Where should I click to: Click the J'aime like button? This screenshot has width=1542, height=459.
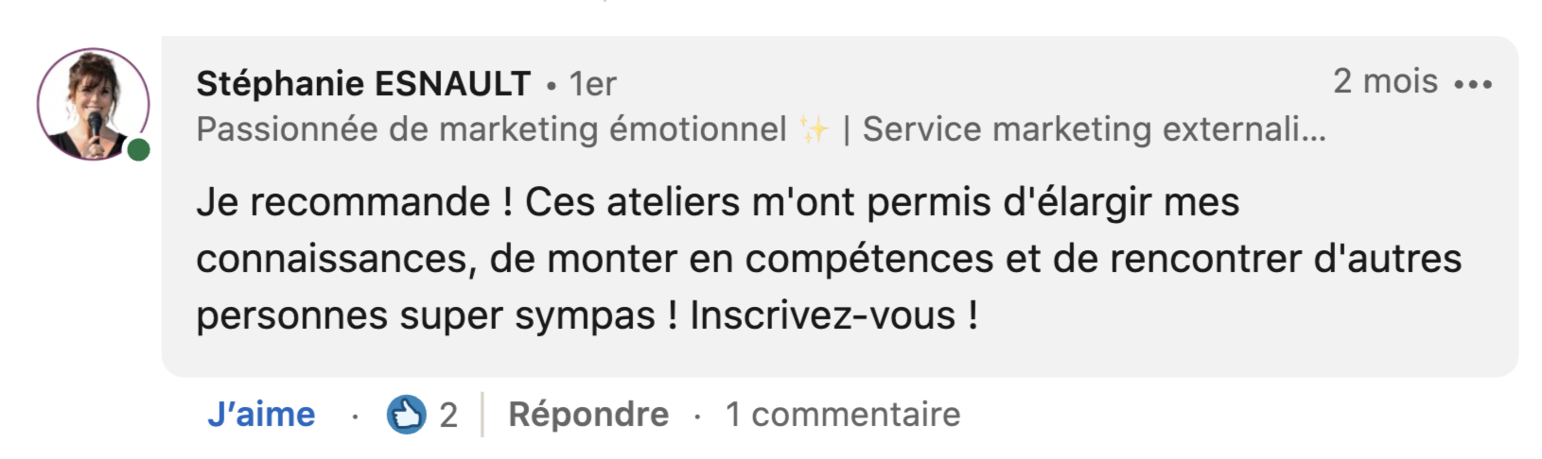(x=261, y=415)
